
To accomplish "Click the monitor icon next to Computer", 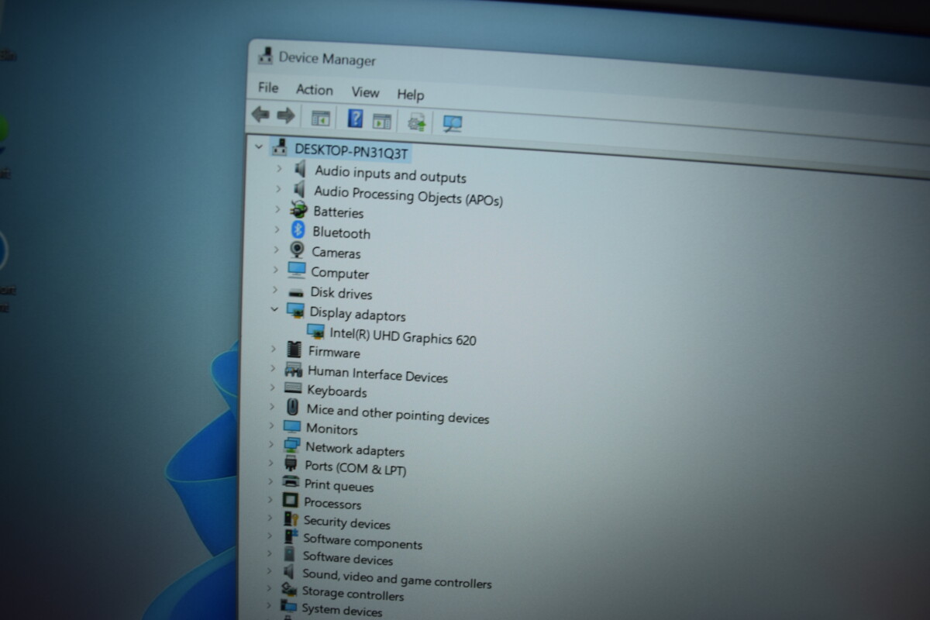I will click(x=297, y=270).
